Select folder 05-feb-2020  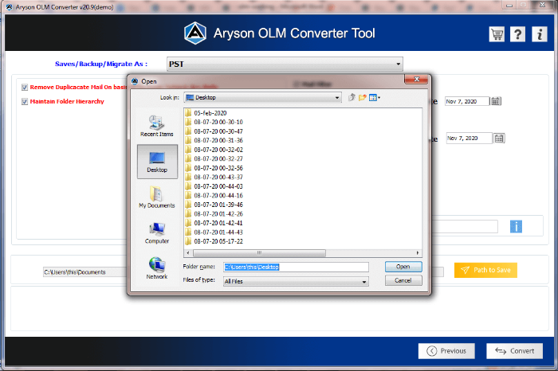(206, 113)
